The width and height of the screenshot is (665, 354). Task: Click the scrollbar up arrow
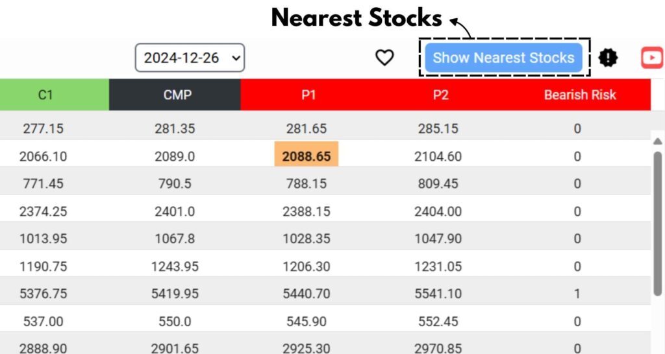[x=657, y=141]
